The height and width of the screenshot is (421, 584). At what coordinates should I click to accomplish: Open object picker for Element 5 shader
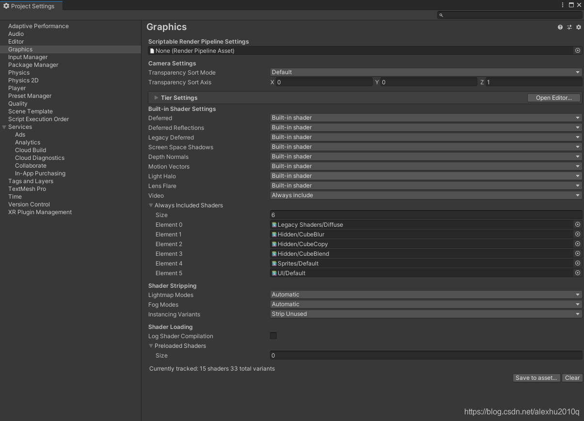pyautogui.click(x=578, y=273)
